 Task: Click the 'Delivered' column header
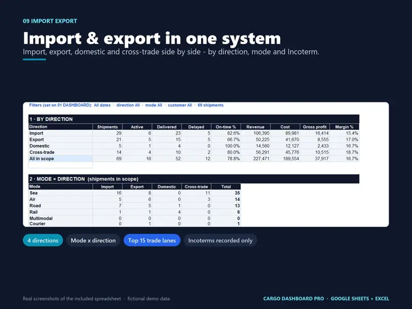point(166,127)
